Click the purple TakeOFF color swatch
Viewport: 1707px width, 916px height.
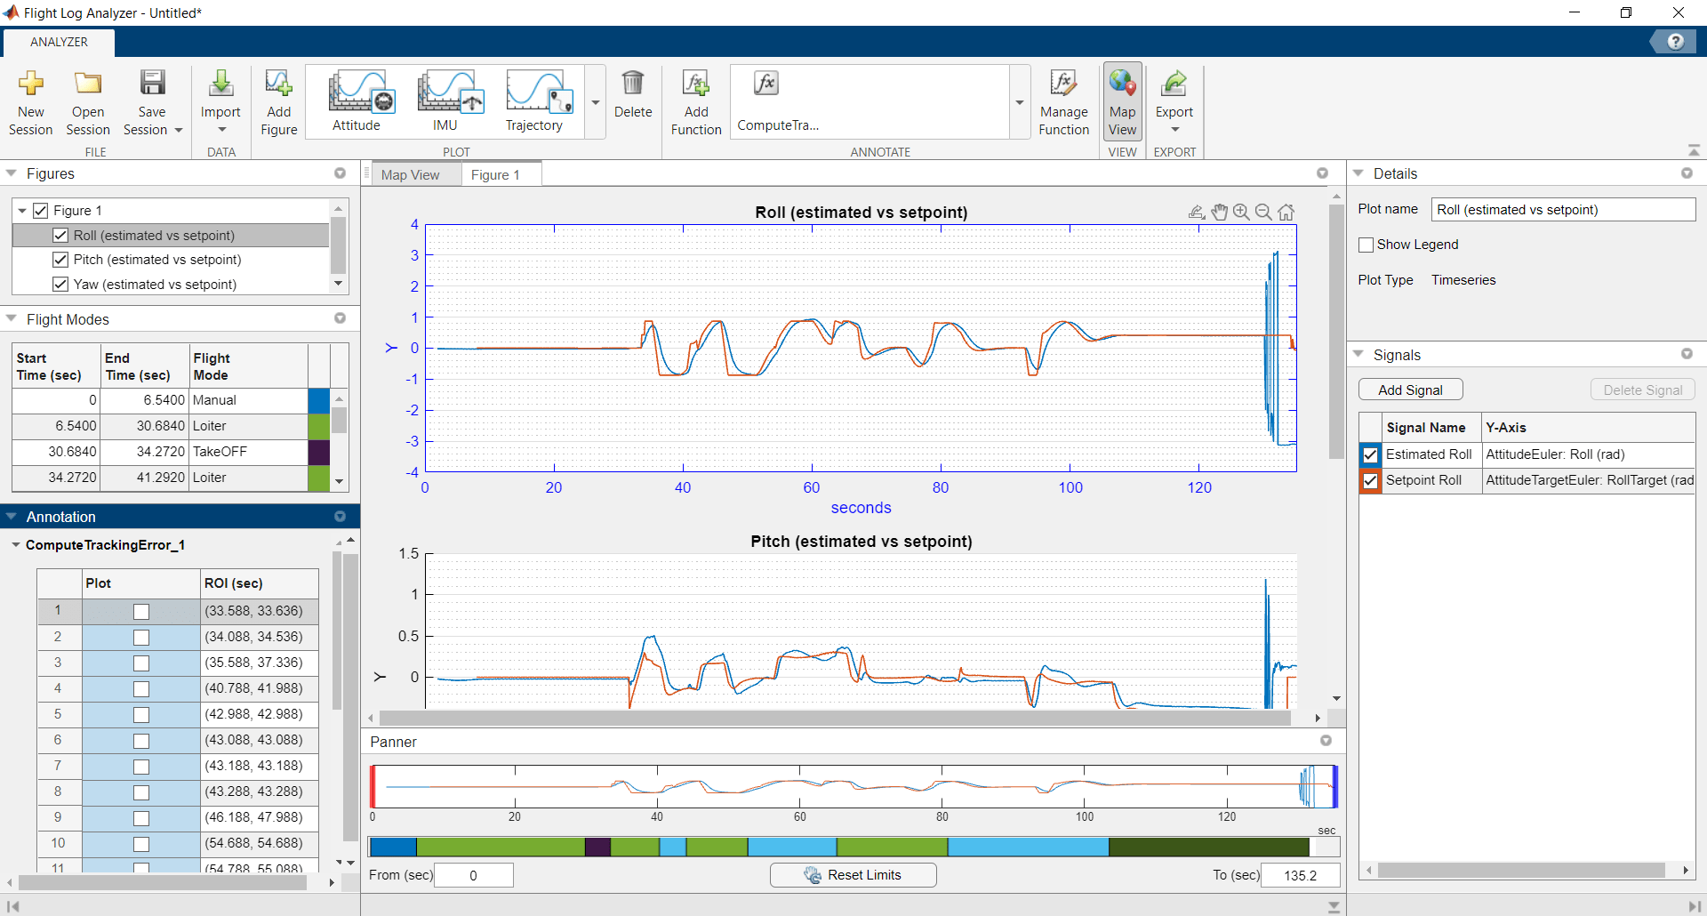tap(319, 452)
